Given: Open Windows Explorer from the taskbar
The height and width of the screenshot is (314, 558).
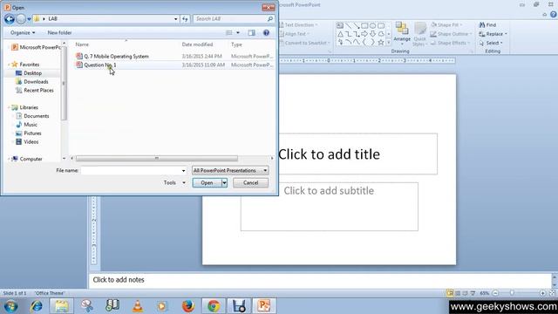Looking at the screenshot, I should pos(62,306).
